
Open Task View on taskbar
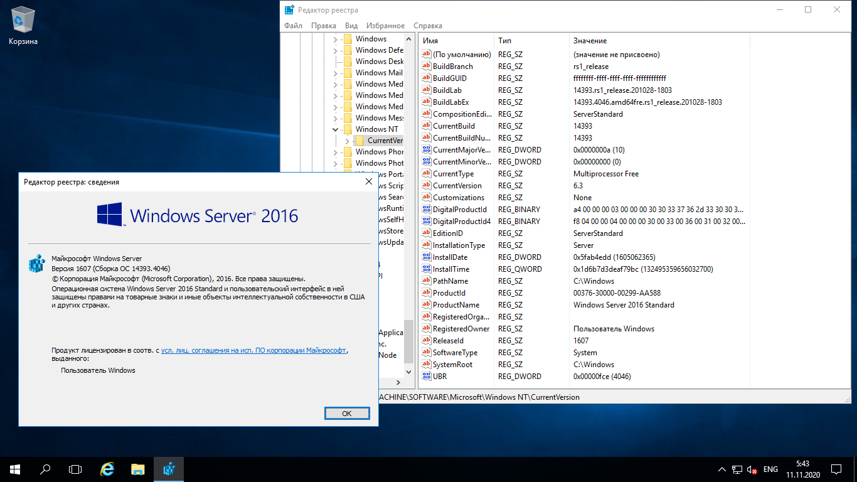pyautogui.click(x=75, y=469)
